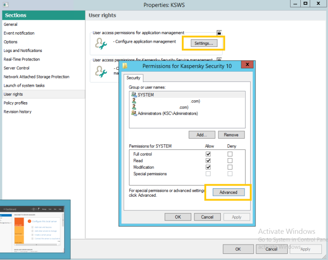The image size is (328, 260).
Task: Select the User rights section
Action: (x=44, y=94)
